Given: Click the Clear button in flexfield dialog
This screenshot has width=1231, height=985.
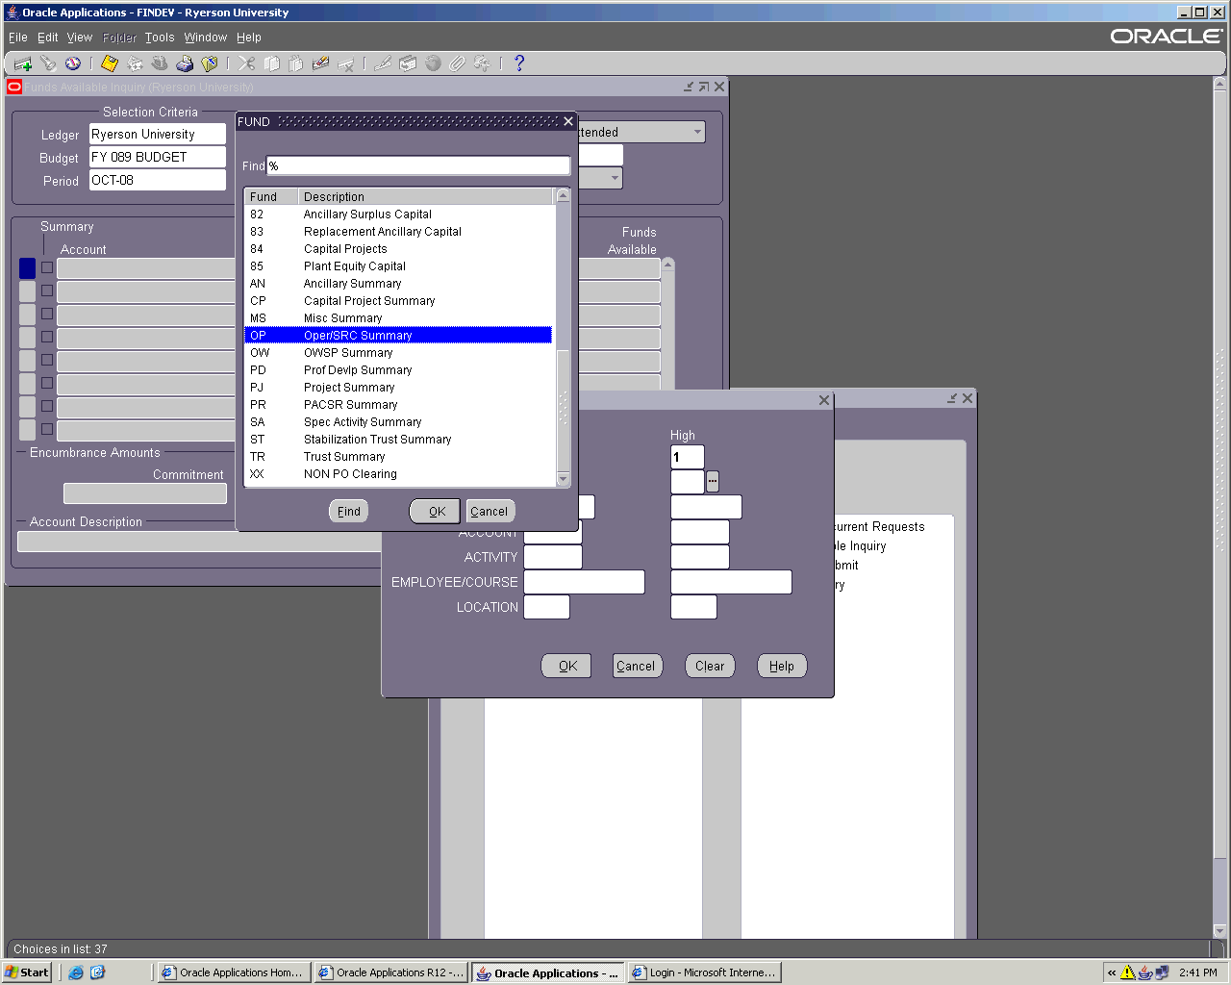Looking at the screenshot, I should coord(710,666).
